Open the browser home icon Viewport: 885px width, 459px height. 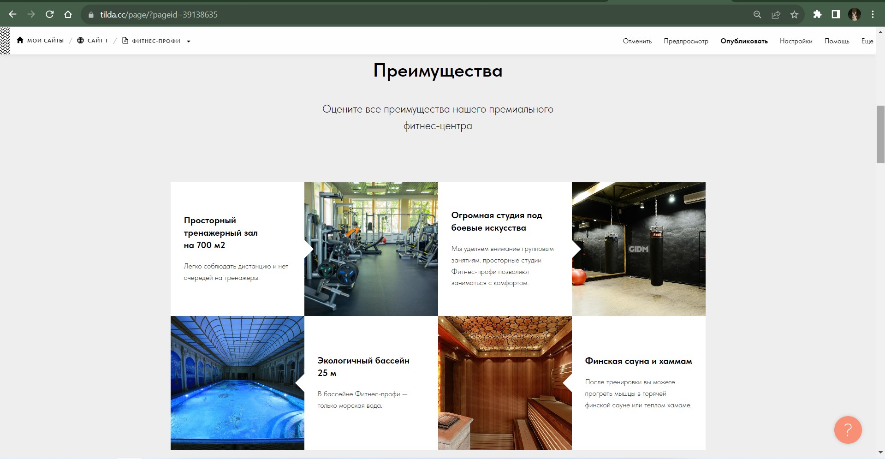68,14
